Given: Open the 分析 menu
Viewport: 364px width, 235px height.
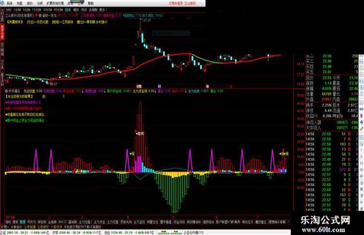Looking at the screenshot, I should (x=40, y=3).
